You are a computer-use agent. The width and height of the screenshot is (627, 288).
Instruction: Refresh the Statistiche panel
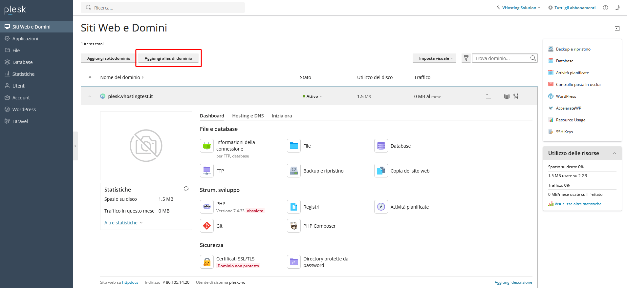[186, 189]
